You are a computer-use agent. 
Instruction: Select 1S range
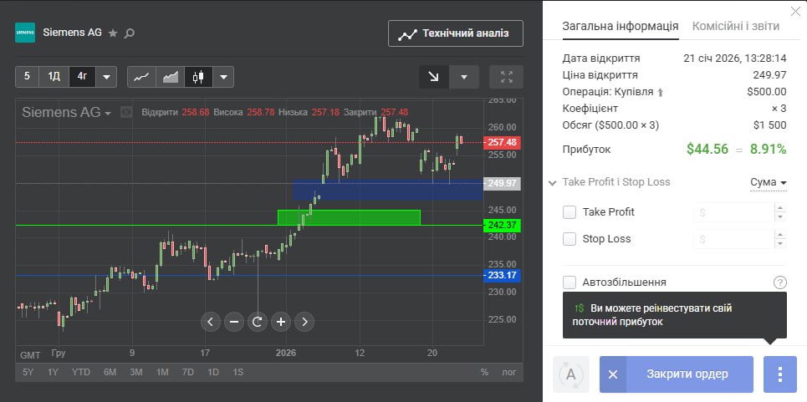pos(238,372)
